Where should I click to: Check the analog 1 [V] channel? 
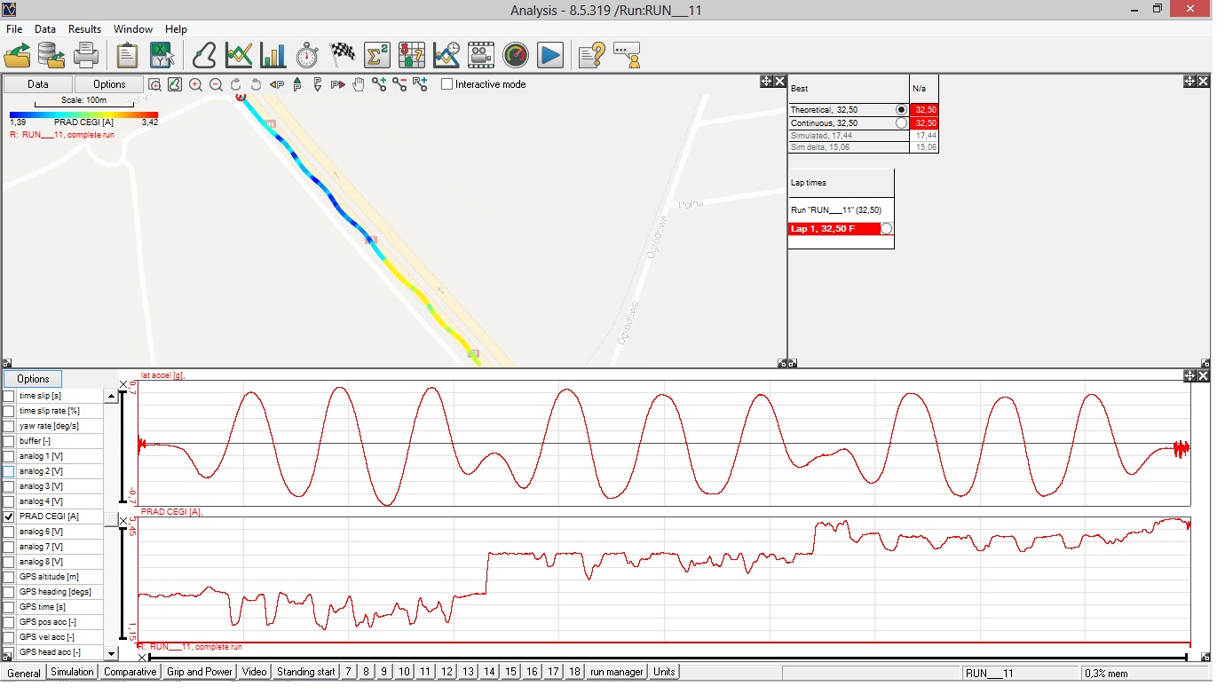pos(9,456)
